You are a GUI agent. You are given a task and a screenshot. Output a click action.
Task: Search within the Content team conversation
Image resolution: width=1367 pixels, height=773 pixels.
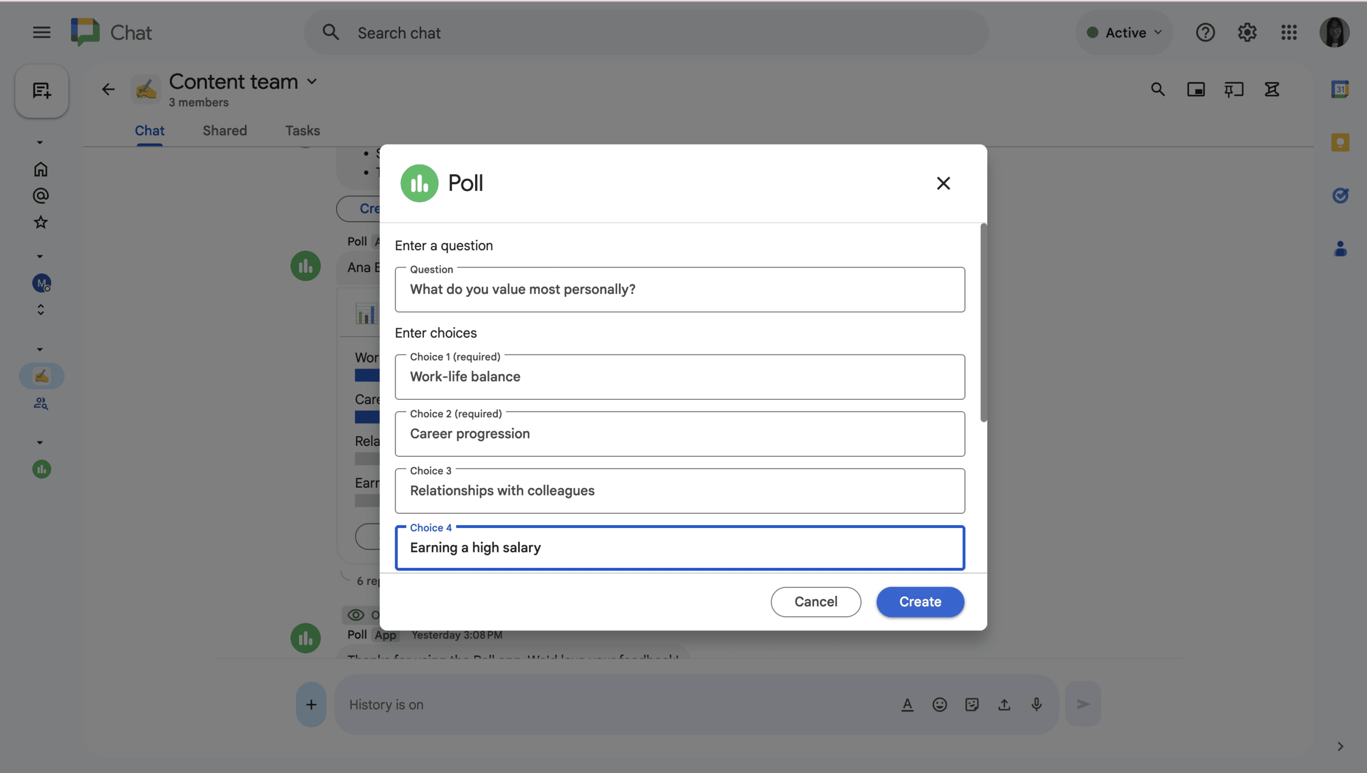pos(1158,89)
